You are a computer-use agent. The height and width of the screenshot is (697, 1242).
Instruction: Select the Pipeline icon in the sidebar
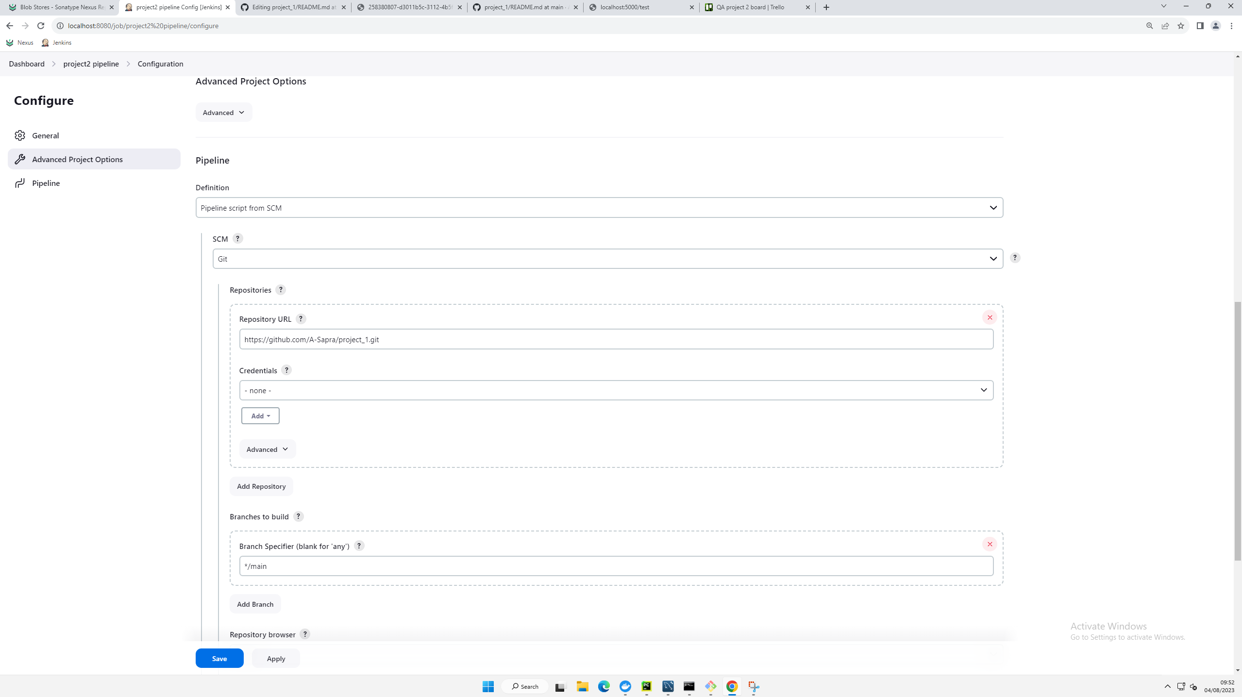tap(20, 183)
